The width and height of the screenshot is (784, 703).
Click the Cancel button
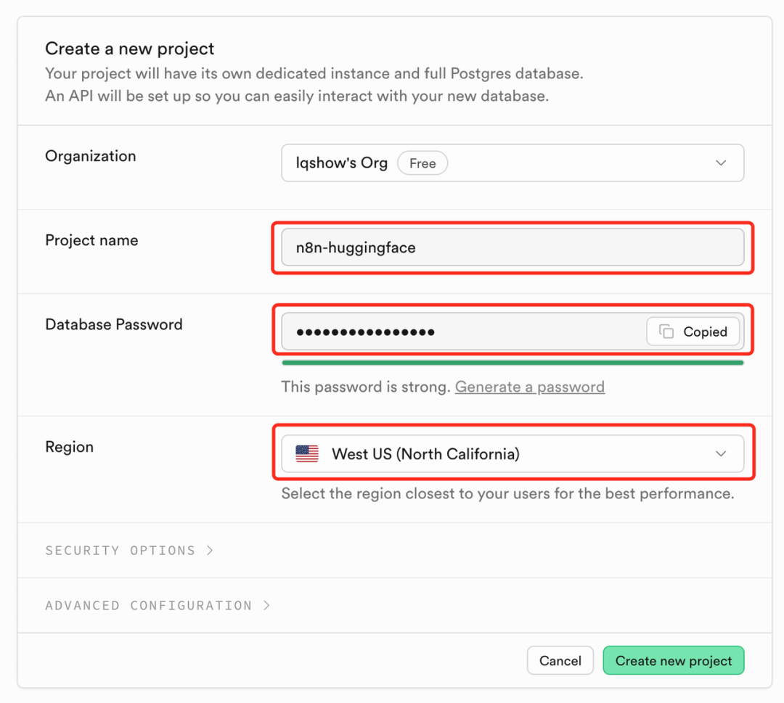(x=560, y=660)
